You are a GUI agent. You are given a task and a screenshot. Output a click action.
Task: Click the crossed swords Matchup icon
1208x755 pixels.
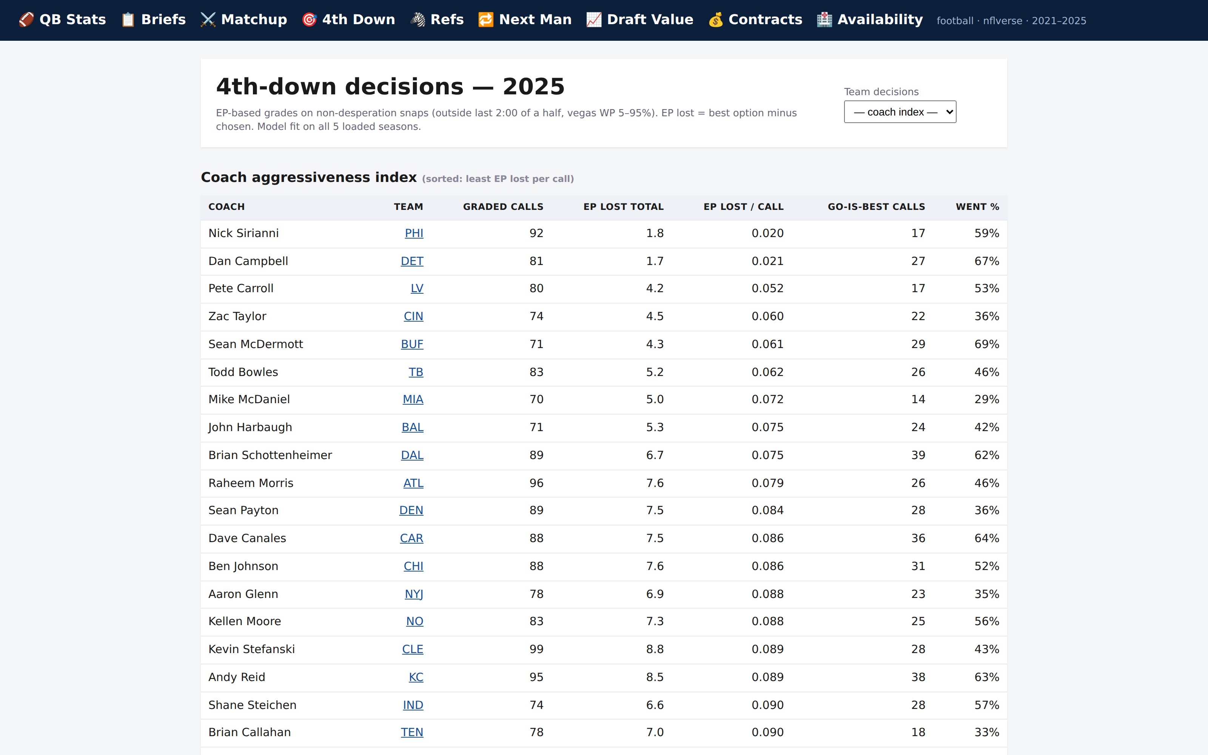coord(208,20)
